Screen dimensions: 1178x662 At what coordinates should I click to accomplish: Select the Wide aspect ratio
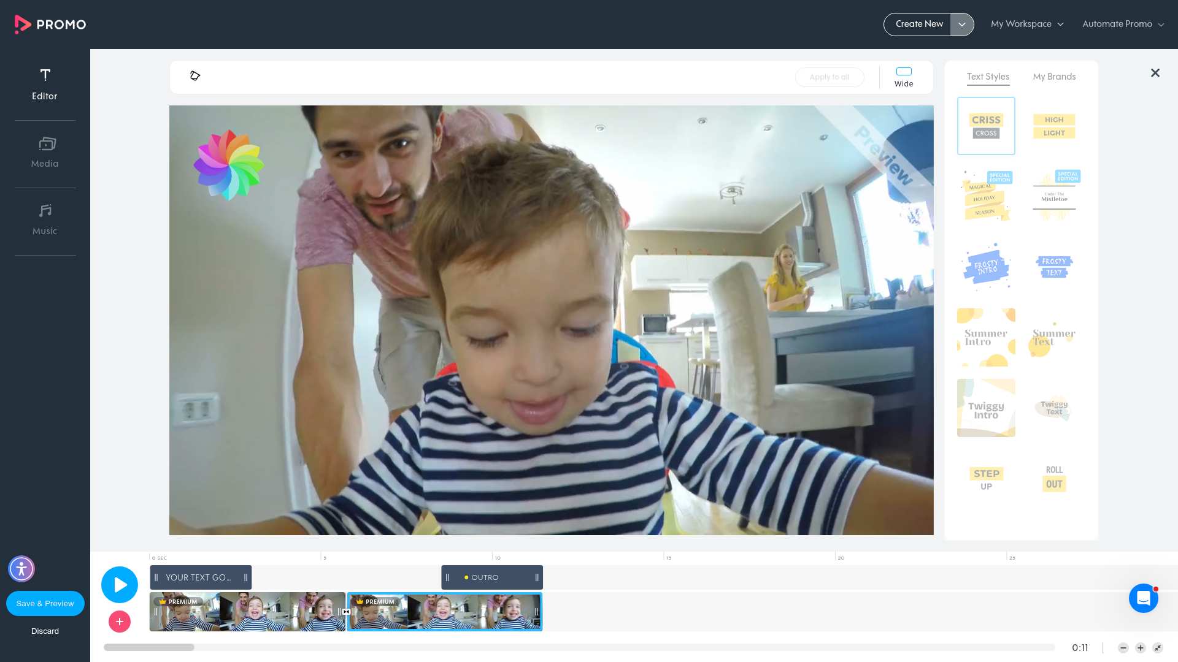coord(904,77)
